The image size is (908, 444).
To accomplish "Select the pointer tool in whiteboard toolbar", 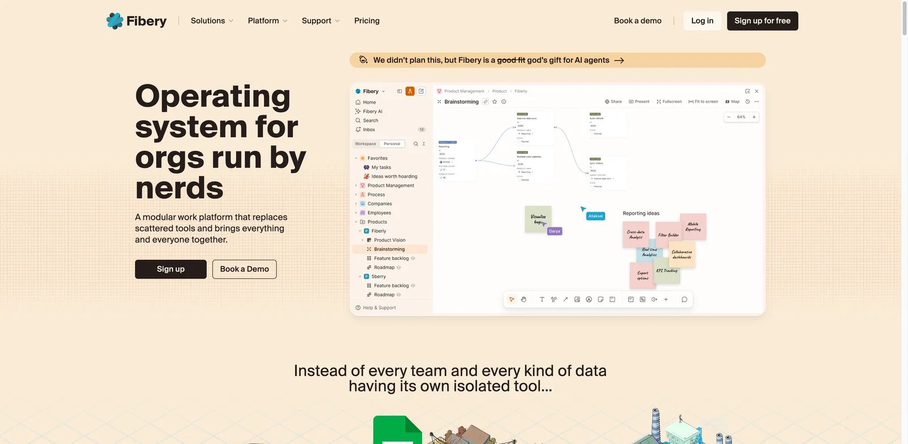I will (x=512, y=299).
